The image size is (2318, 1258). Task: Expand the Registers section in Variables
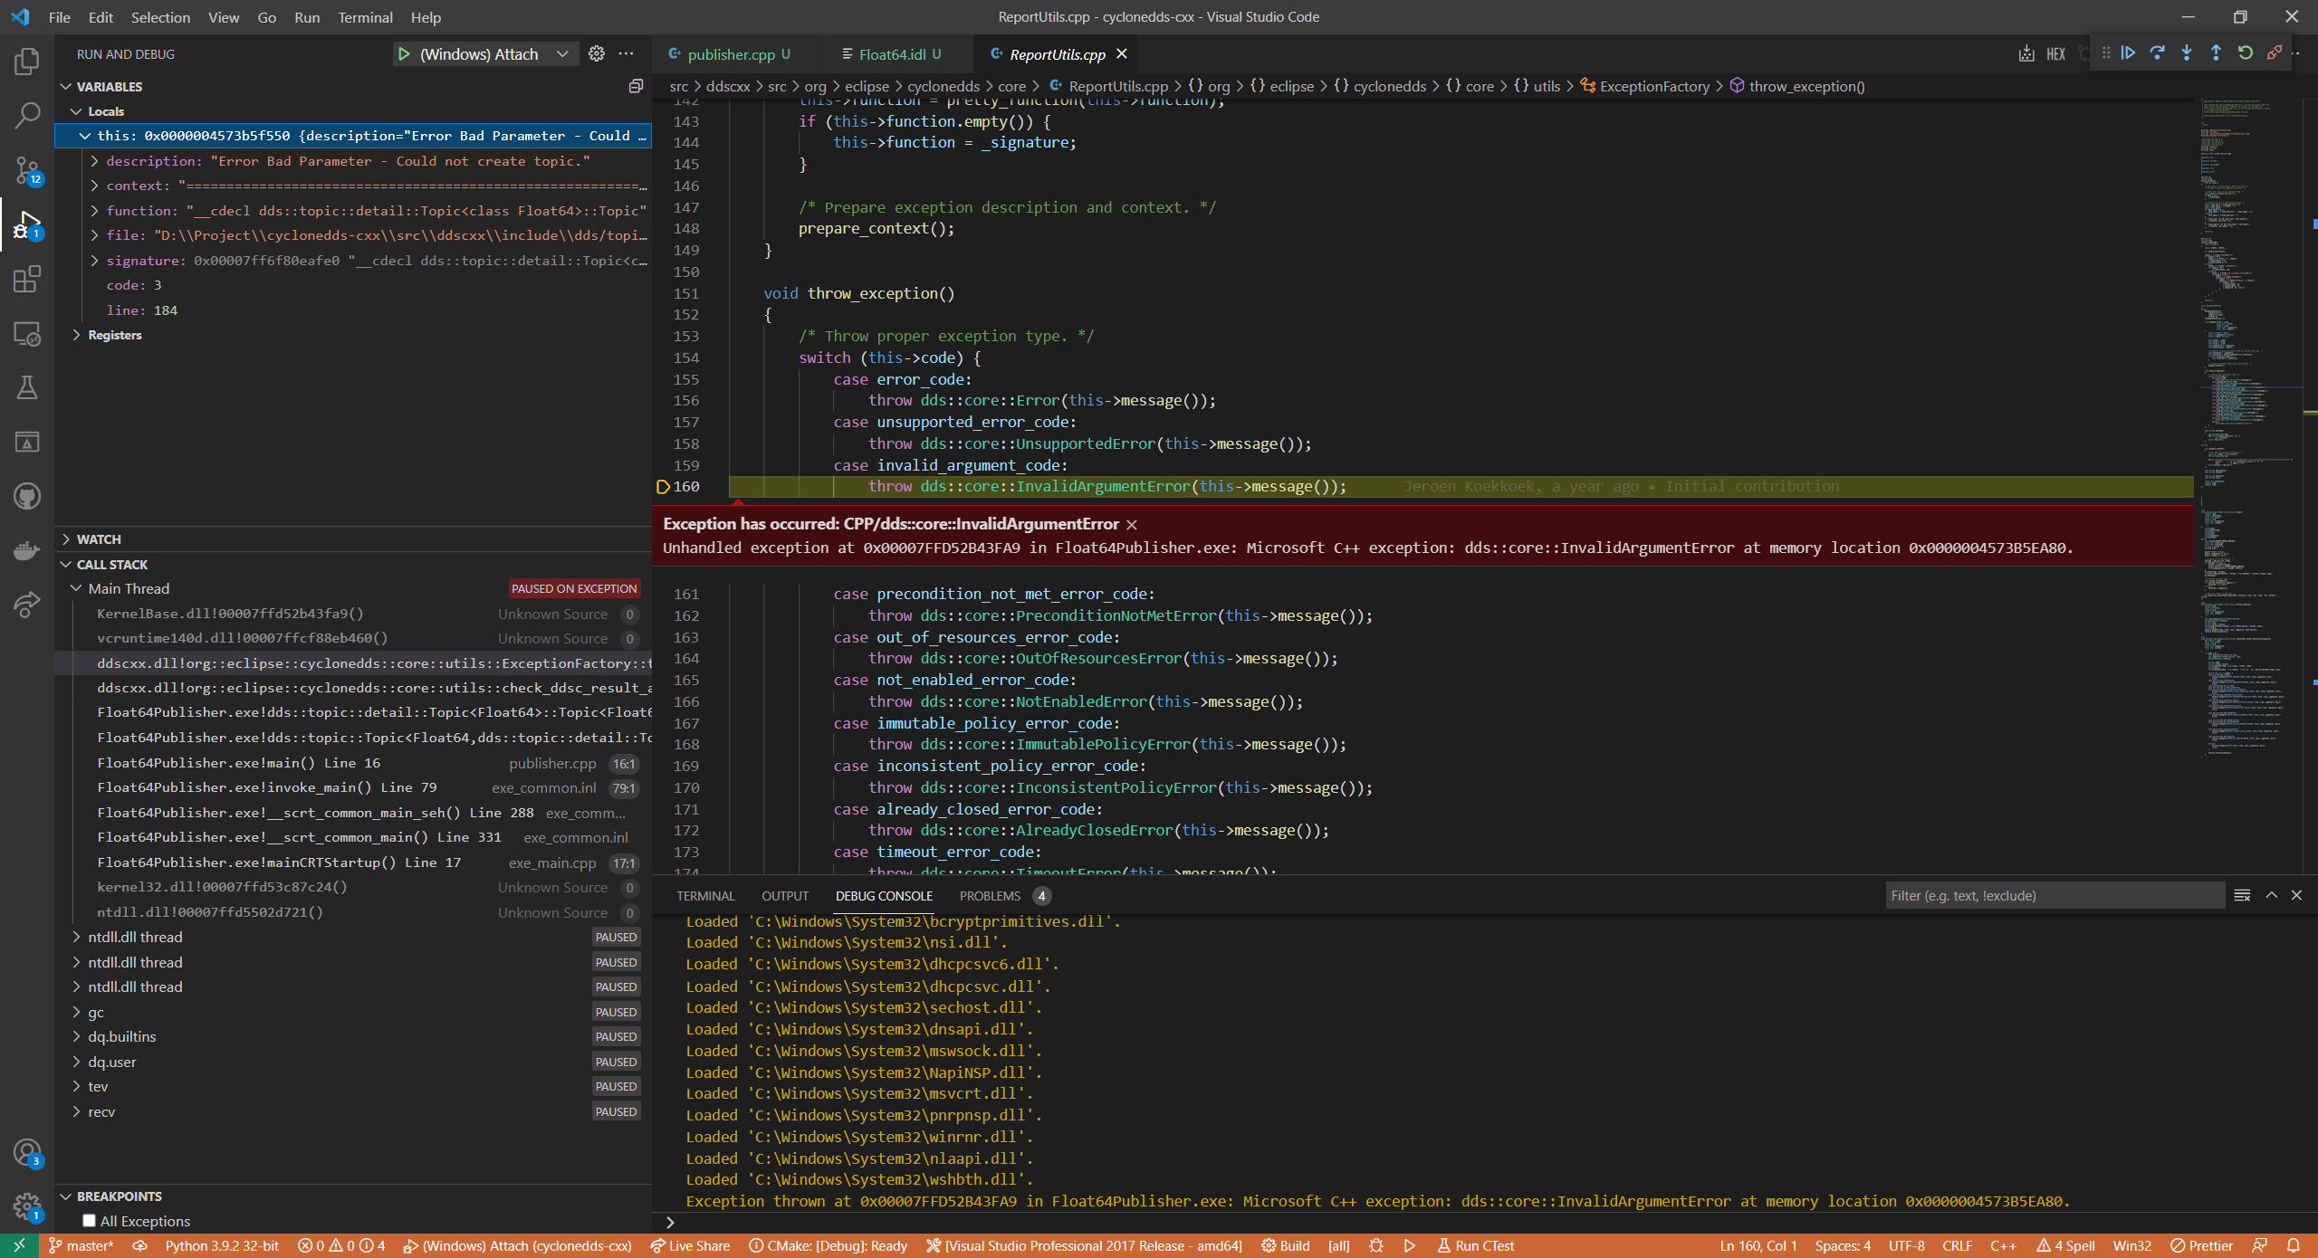point(76,334)
